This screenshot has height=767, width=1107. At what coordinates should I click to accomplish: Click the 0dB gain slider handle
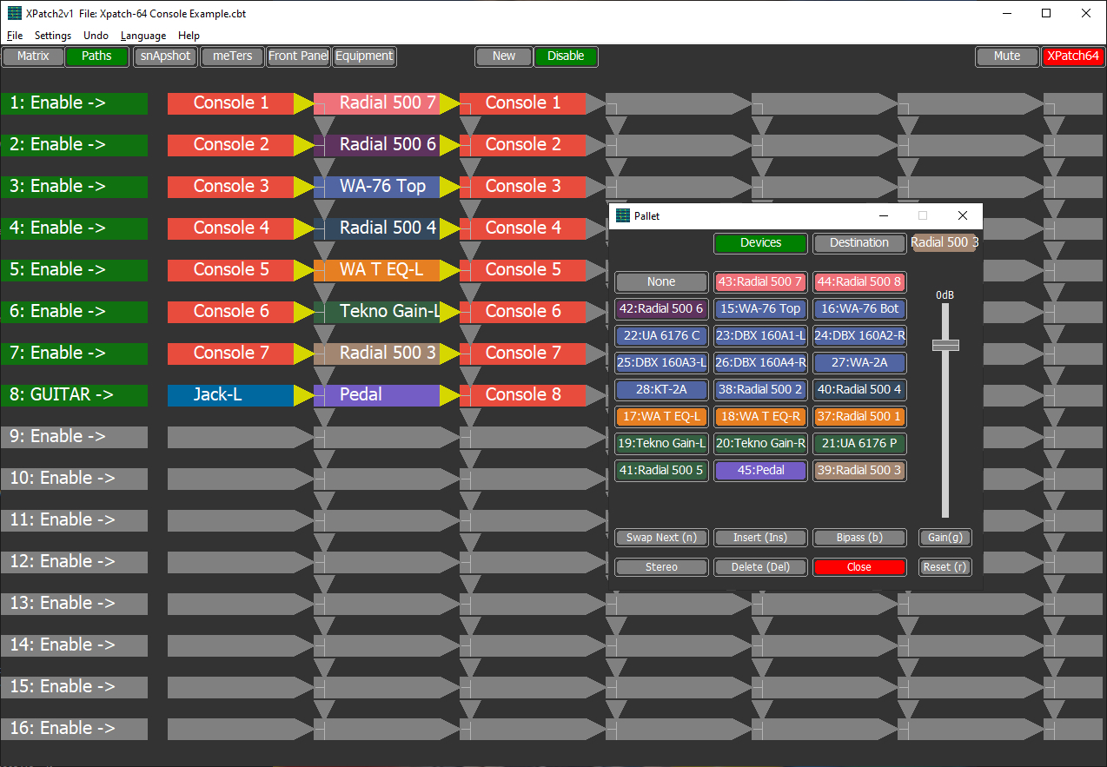pos(945,345)
